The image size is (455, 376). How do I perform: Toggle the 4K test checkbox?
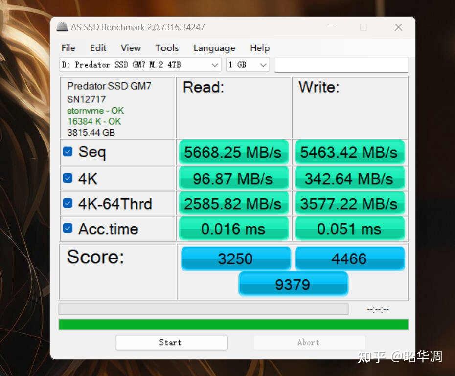tap(68, 178)
